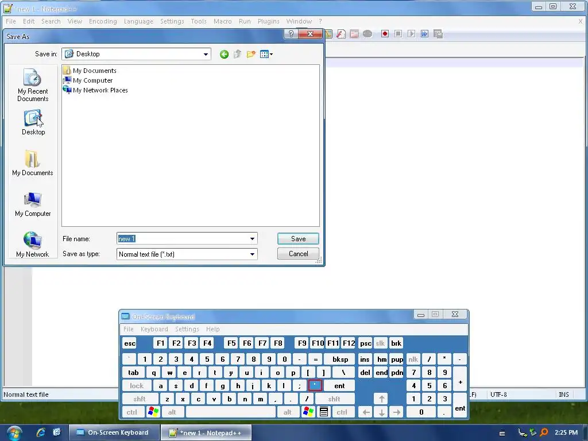The height and width of the screenshot is (441, 588).
Task: Click the Safely Remove Hardware tray icon
Action: point(533,432)
